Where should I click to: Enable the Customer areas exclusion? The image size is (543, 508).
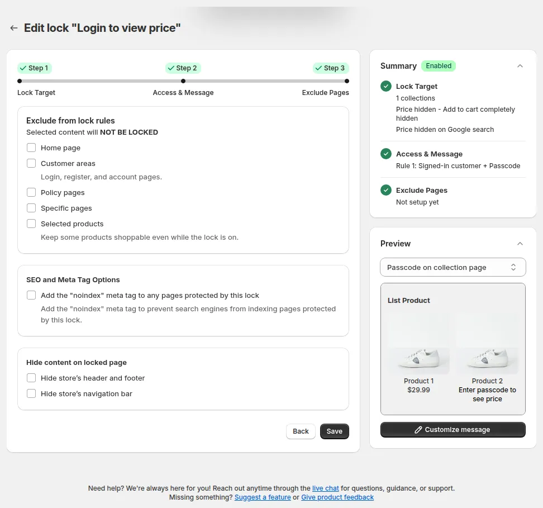[x=31, y=163]
